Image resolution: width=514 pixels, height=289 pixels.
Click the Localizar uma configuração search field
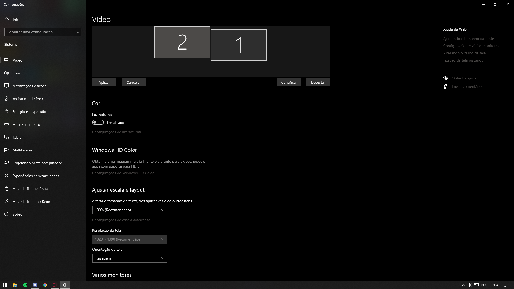40,32
